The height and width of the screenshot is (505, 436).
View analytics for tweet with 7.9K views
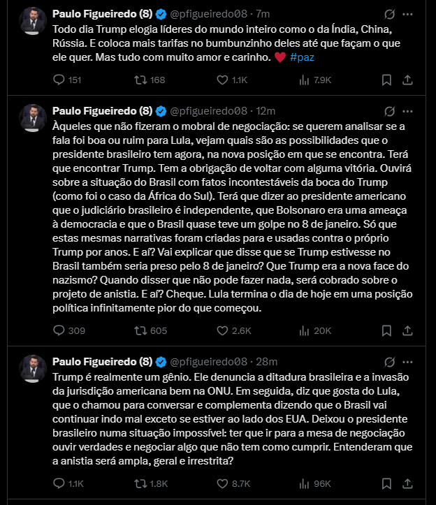click(303, 80)
